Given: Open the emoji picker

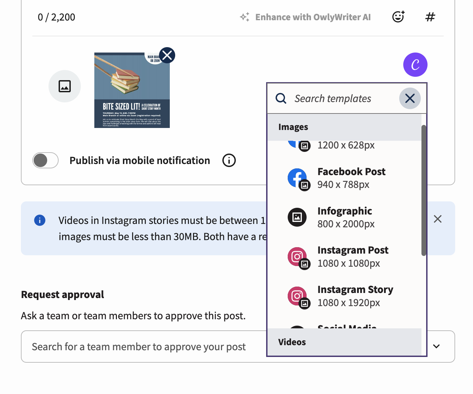Looking at the screenshot, I should tap(398, 17).
